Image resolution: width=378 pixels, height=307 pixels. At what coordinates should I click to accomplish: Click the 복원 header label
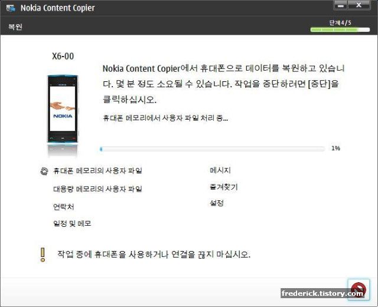[x=15, y=27]
